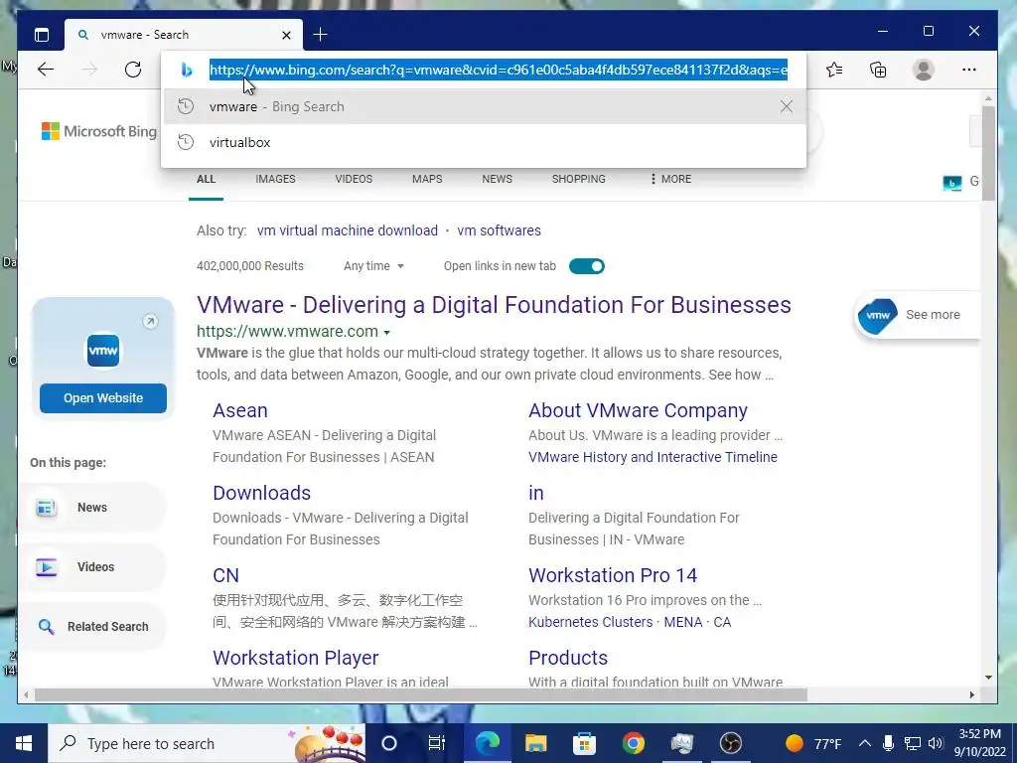Jump to Related Search section
1017x763 pixels.
[x=92, y=626]
